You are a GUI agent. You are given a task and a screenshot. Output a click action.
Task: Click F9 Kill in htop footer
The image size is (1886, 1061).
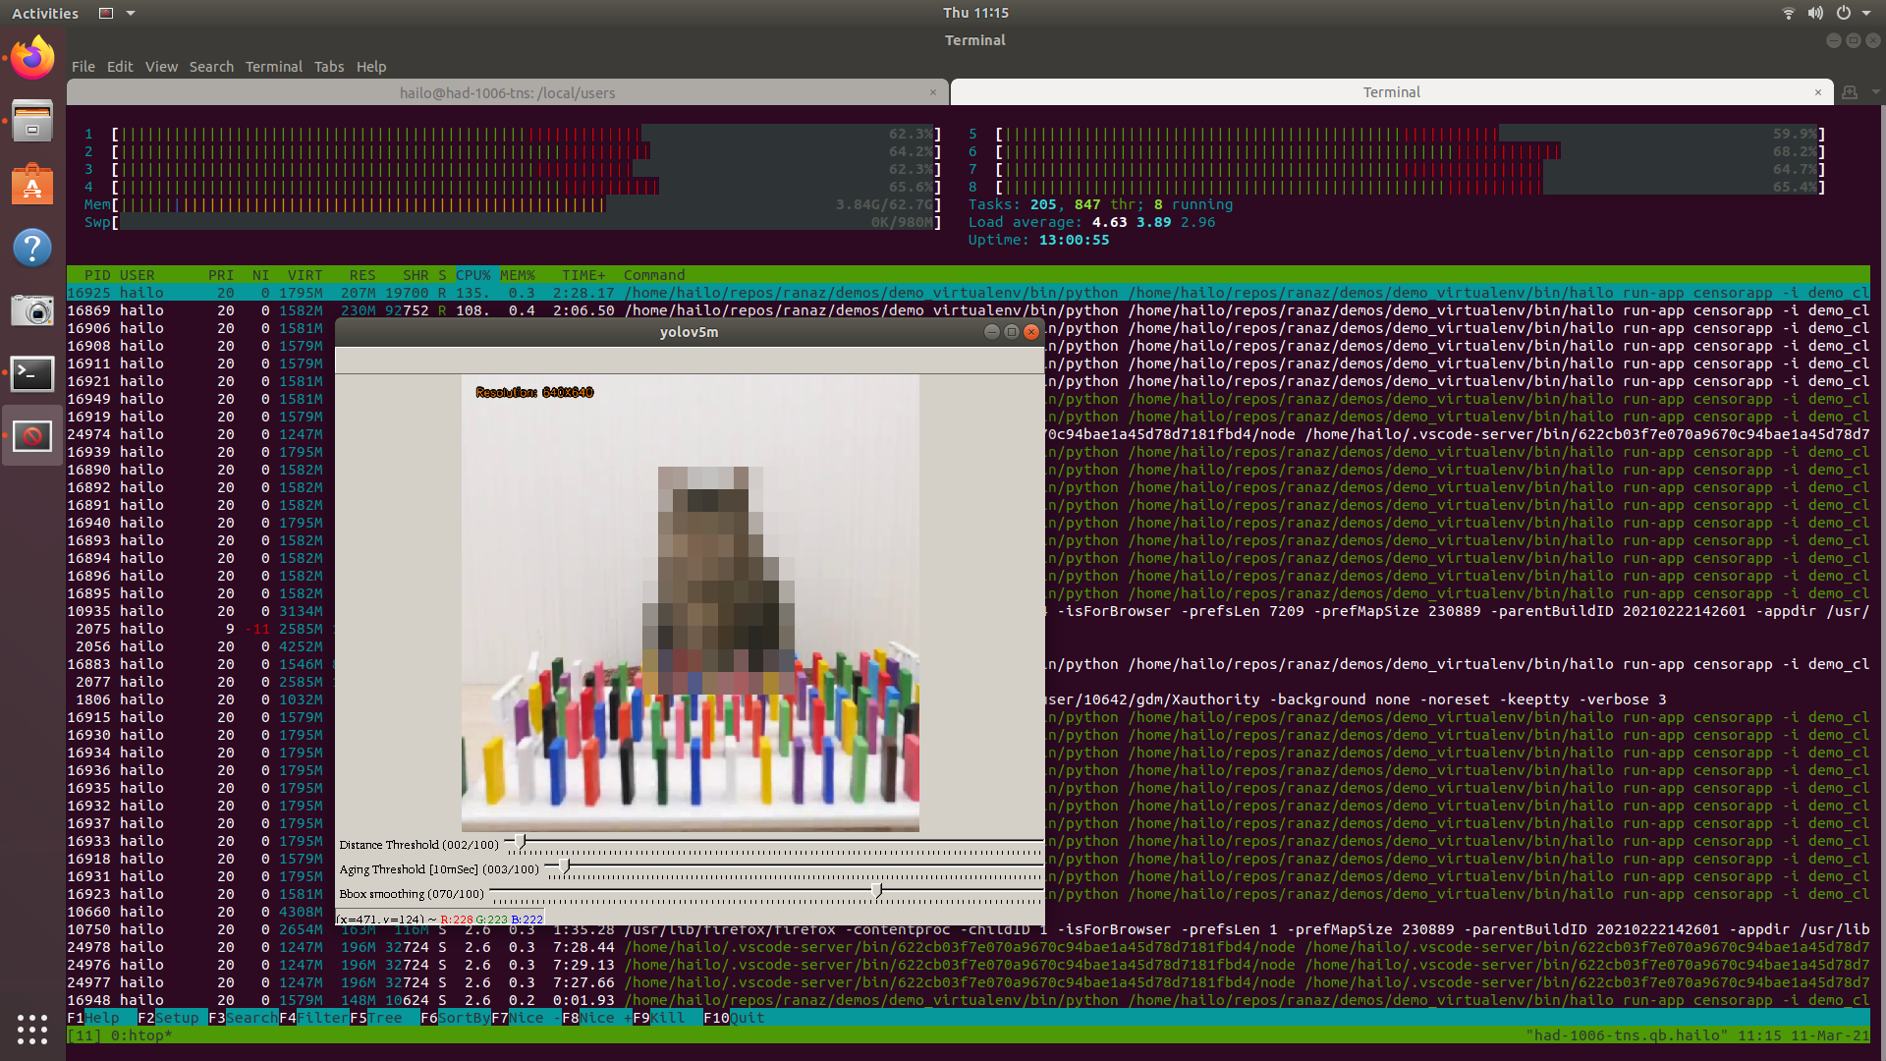pos(667,1018)
